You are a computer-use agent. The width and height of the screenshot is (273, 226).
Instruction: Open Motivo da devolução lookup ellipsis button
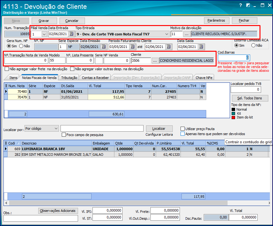(x=186, y=34)
